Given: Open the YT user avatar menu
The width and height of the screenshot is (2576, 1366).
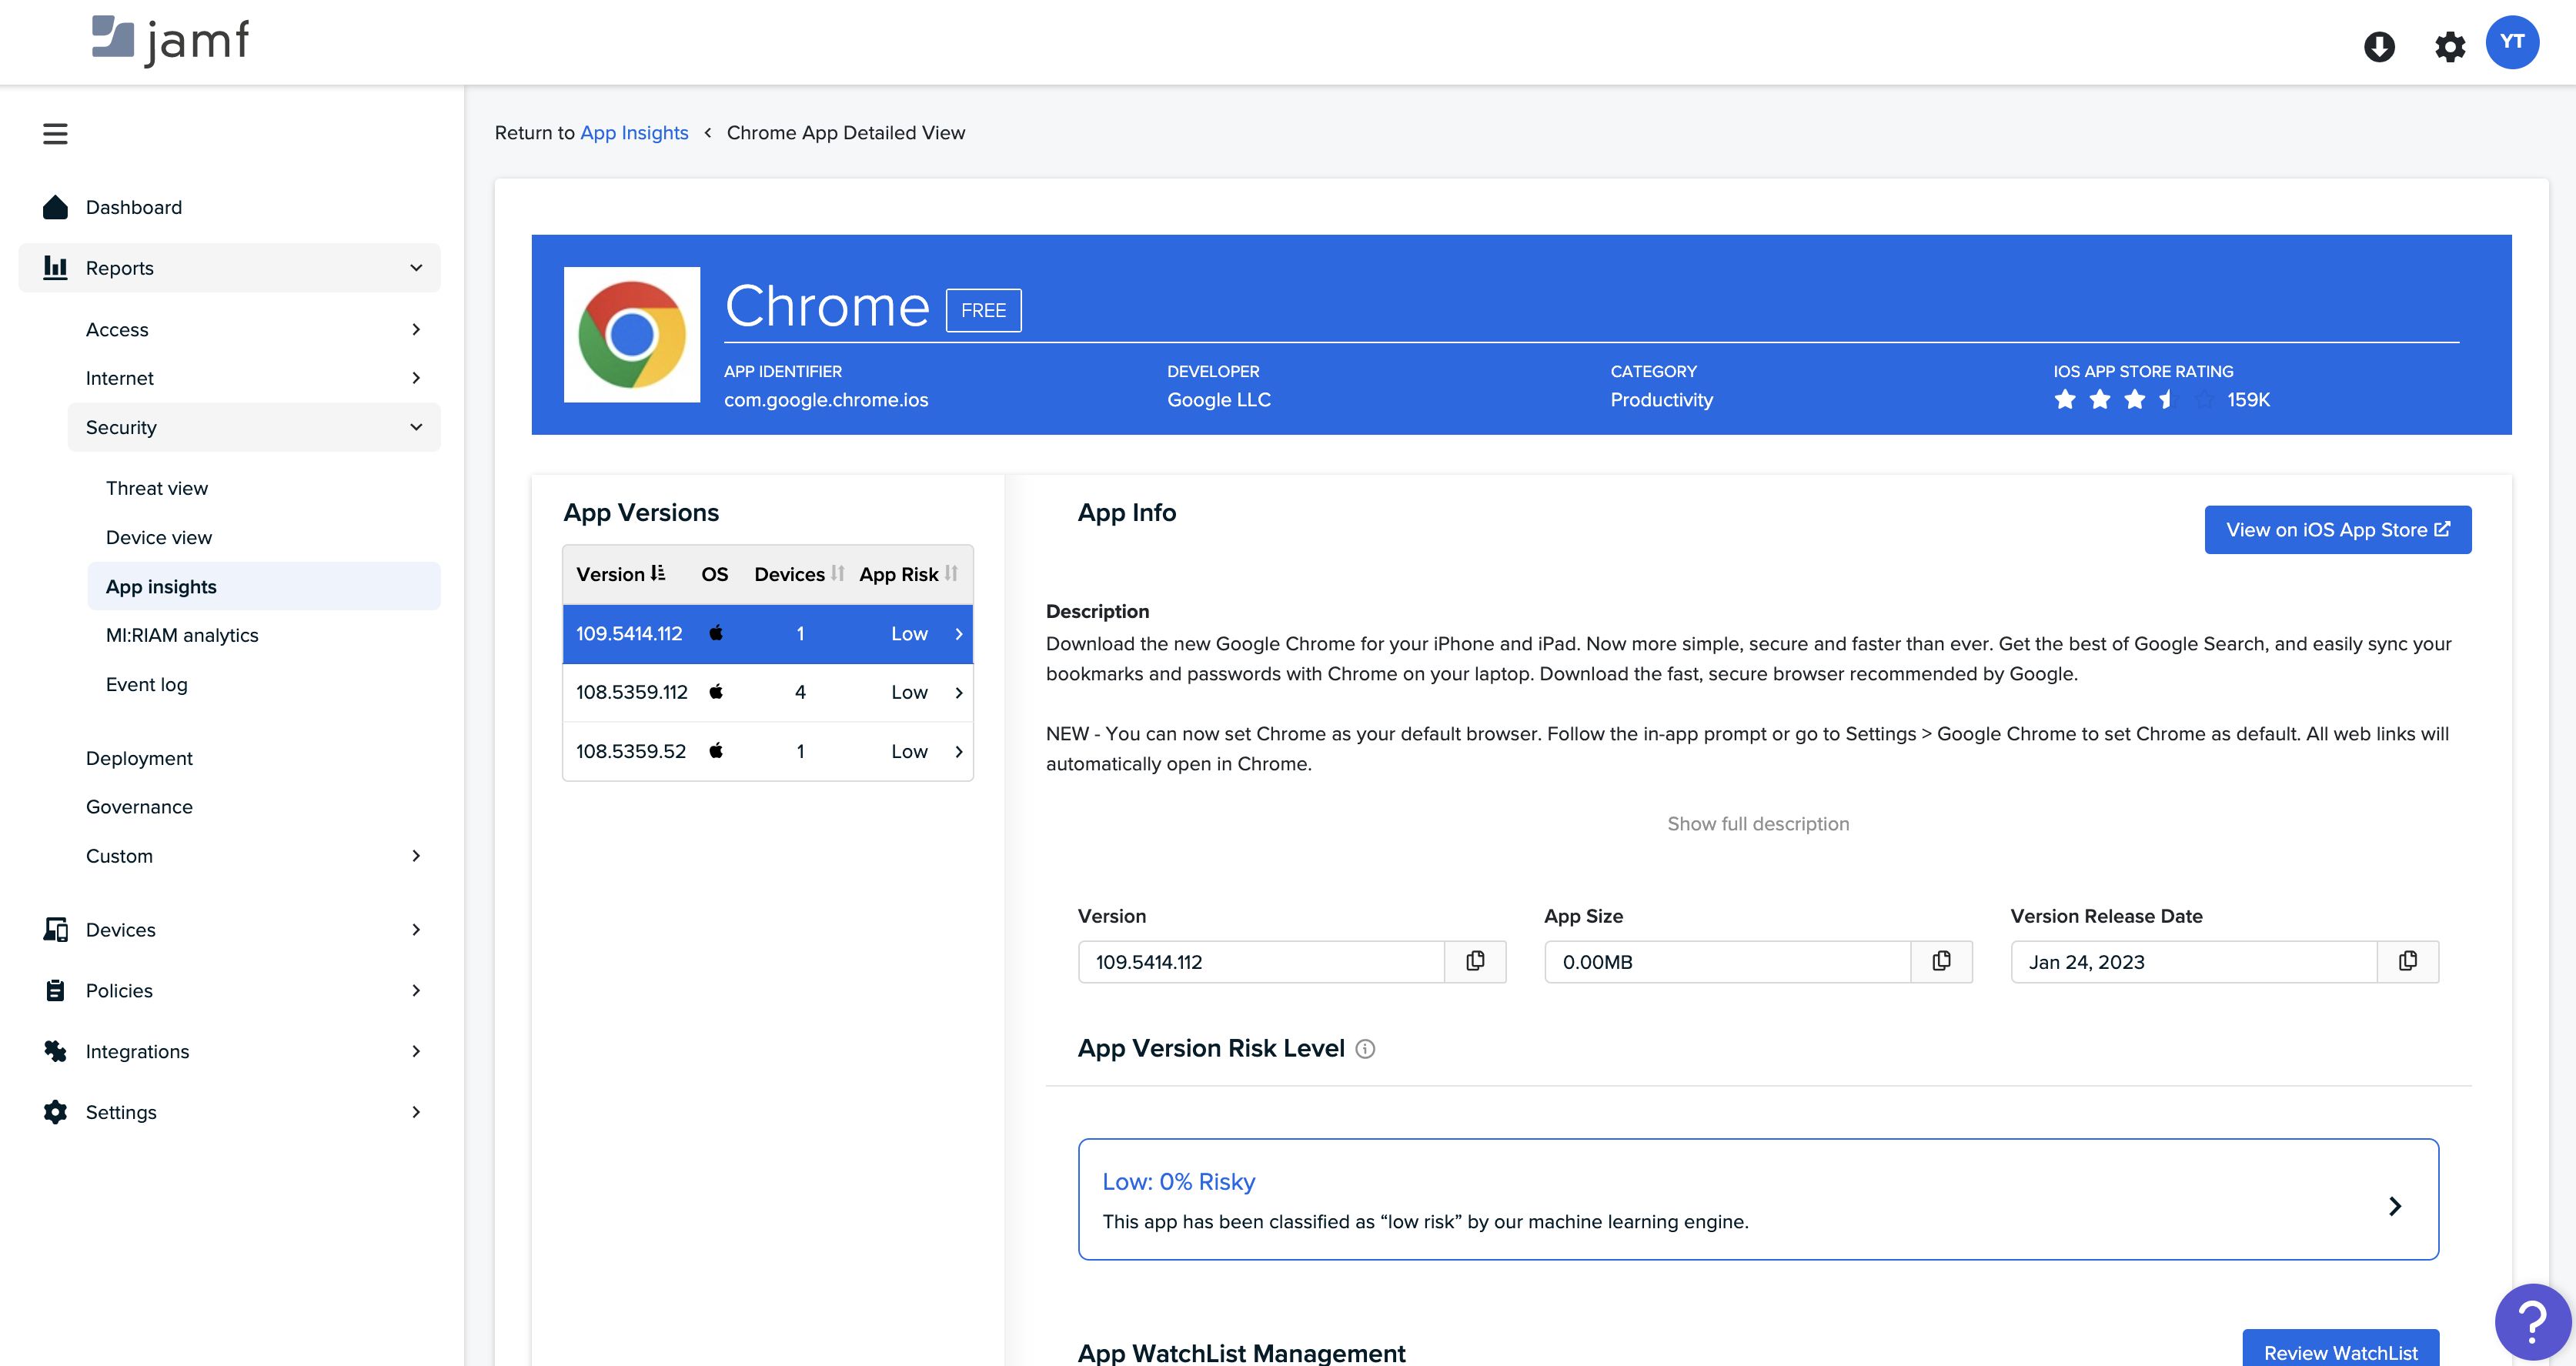Looking at the screenshot, I should point(2512,42).
